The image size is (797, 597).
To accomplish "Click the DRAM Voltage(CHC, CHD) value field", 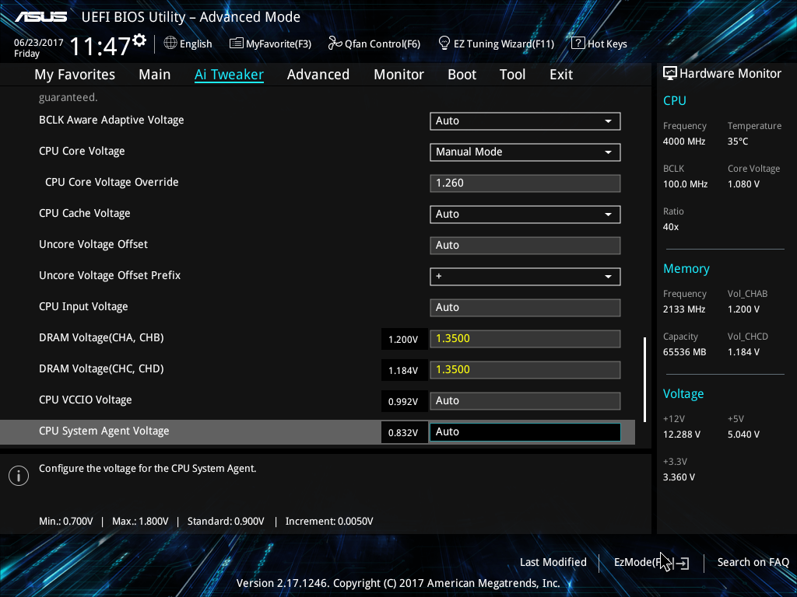I will (525, 369).
